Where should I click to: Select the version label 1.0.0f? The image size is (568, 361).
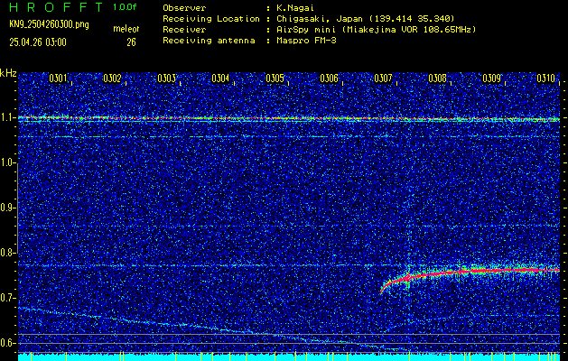coord(125,7)
